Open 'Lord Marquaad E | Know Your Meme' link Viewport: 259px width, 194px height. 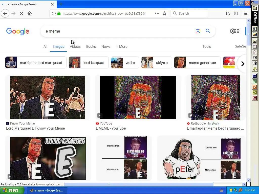[35, 128]
